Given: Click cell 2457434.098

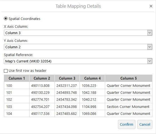Looking at the screenshot, I should point(67,107).
